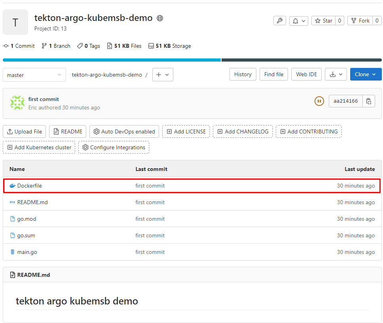383x323 pixels.
Task: Click the project avatar letter T
Action: (15, 22)
